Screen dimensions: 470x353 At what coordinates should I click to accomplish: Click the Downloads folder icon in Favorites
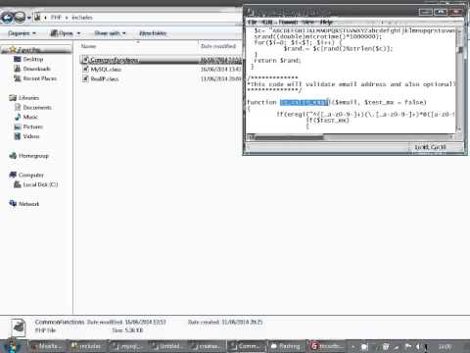pyautogui.click(x=18, y=69)
